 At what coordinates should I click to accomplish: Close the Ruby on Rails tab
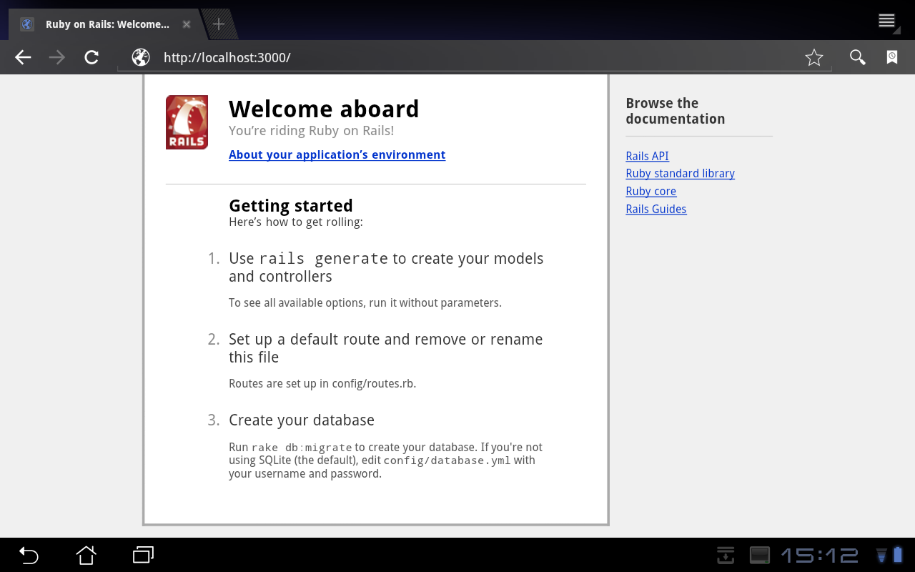[x=187, y=24]
